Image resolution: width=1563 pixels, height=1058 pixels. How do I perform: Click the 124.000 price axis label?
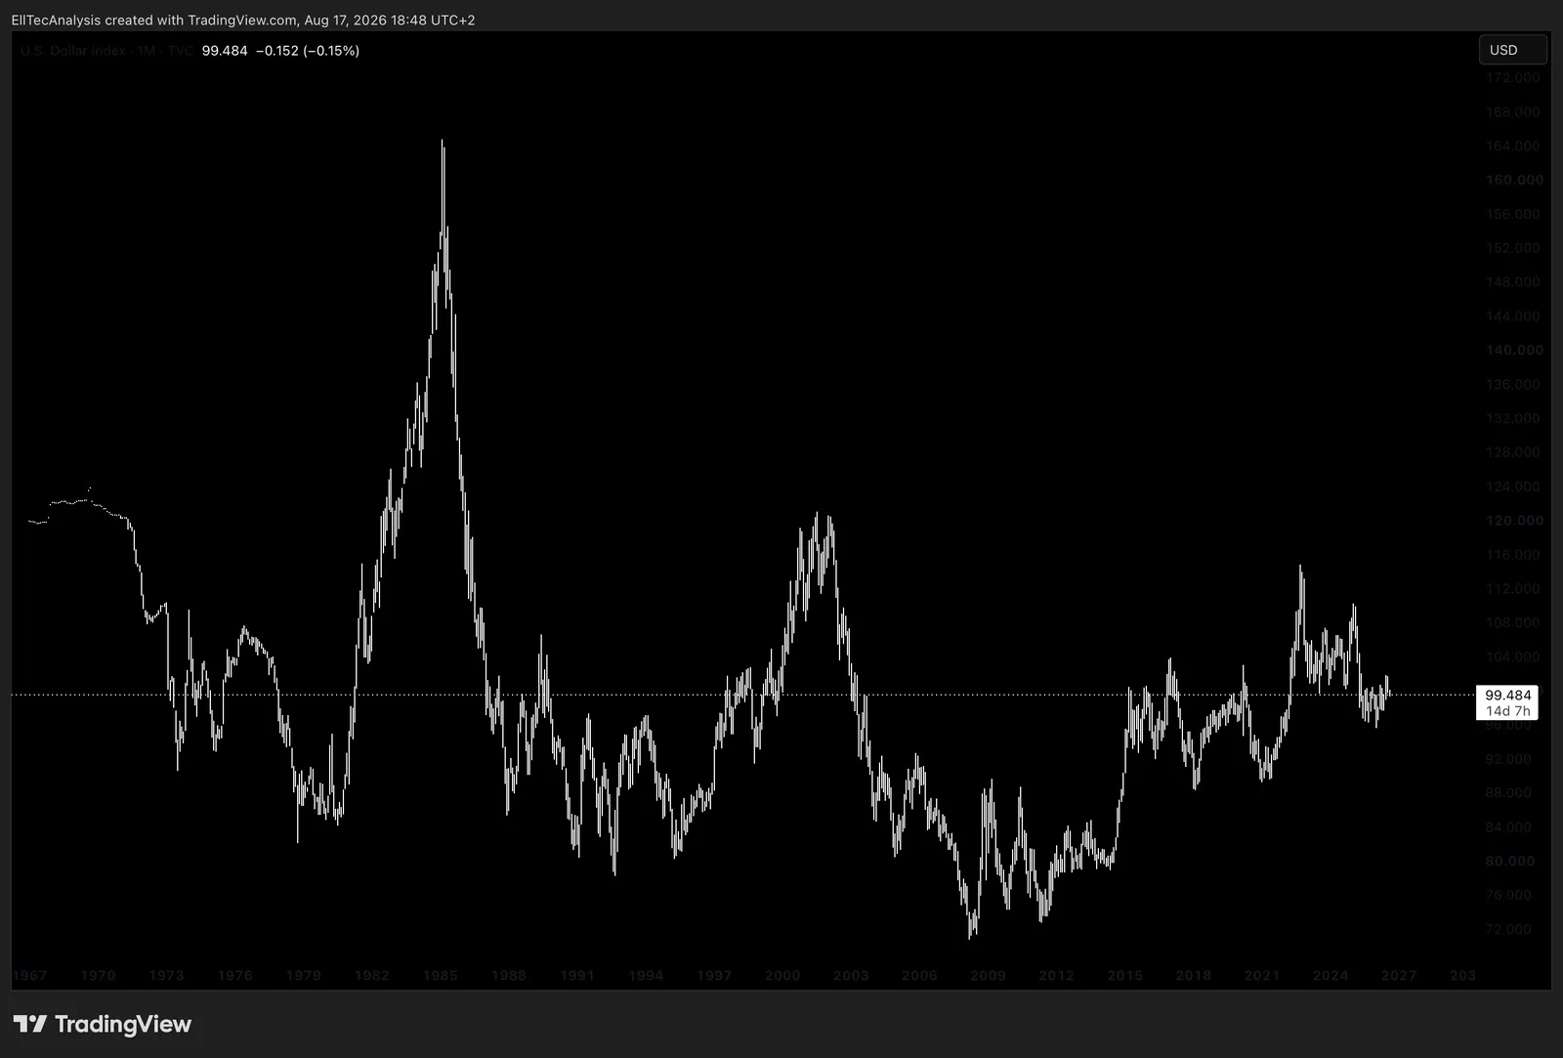tap(1512, 487)
